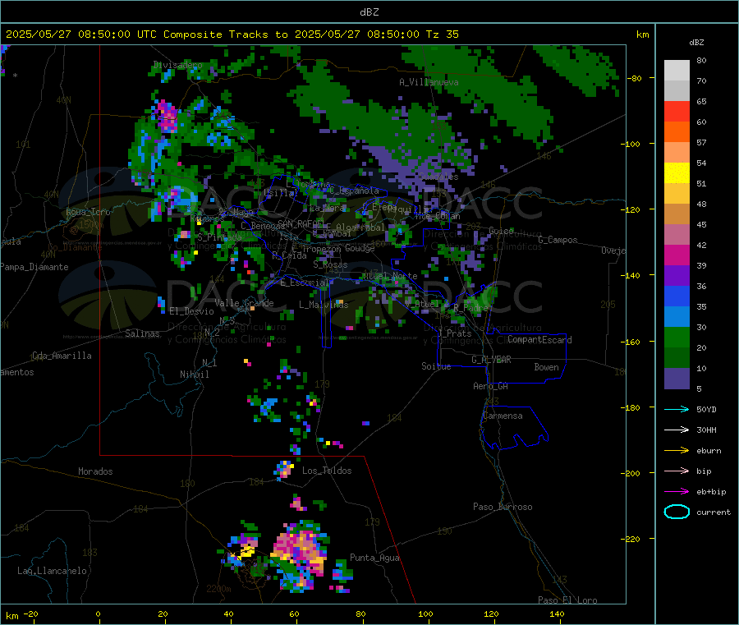Click the dBZ title at top
This screenshot has height=625, width=739.
pyautogui.click(x=369, y=12)
